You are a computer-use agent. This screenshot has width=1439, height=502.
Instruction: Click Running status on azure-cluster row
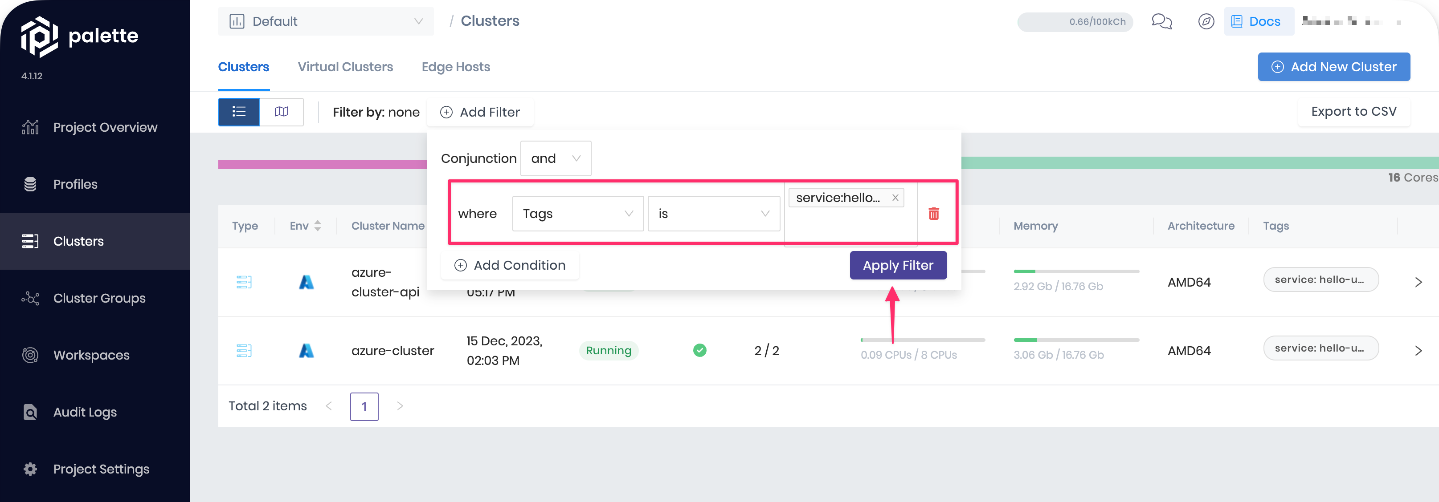pos(608,350)
